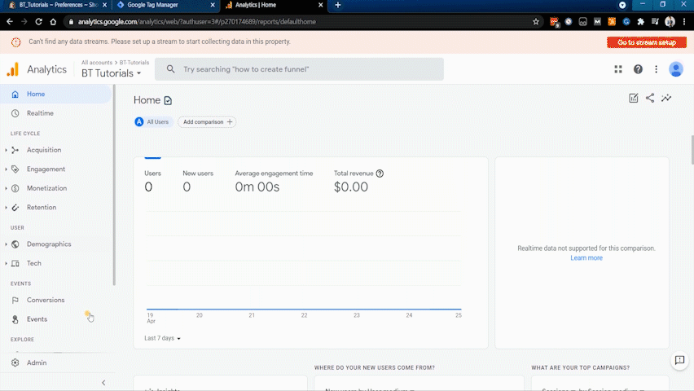Open the Help icon
Image resolution: width=694 pixels, height=391 pixels.
point(638,69)
